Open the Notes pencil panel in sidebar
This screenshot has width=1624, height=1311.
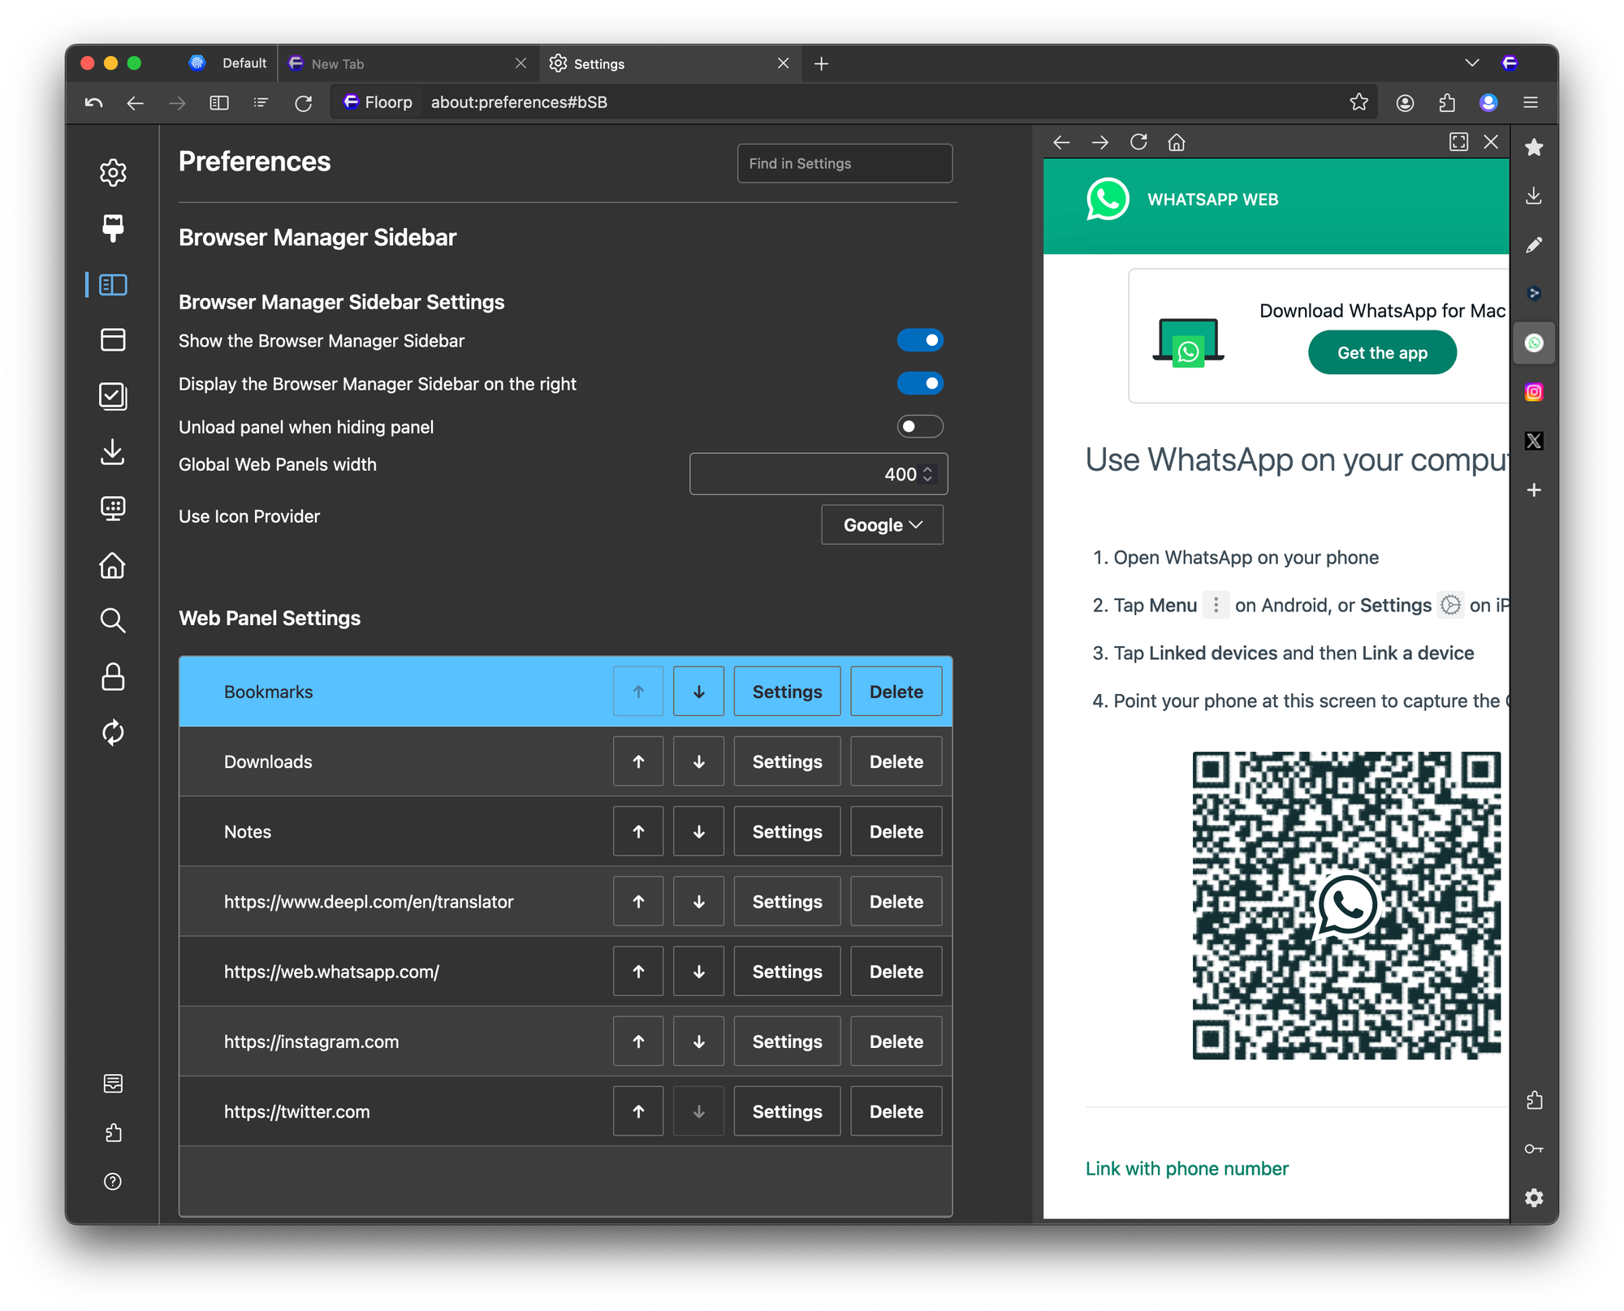(x=1534, y=245)
